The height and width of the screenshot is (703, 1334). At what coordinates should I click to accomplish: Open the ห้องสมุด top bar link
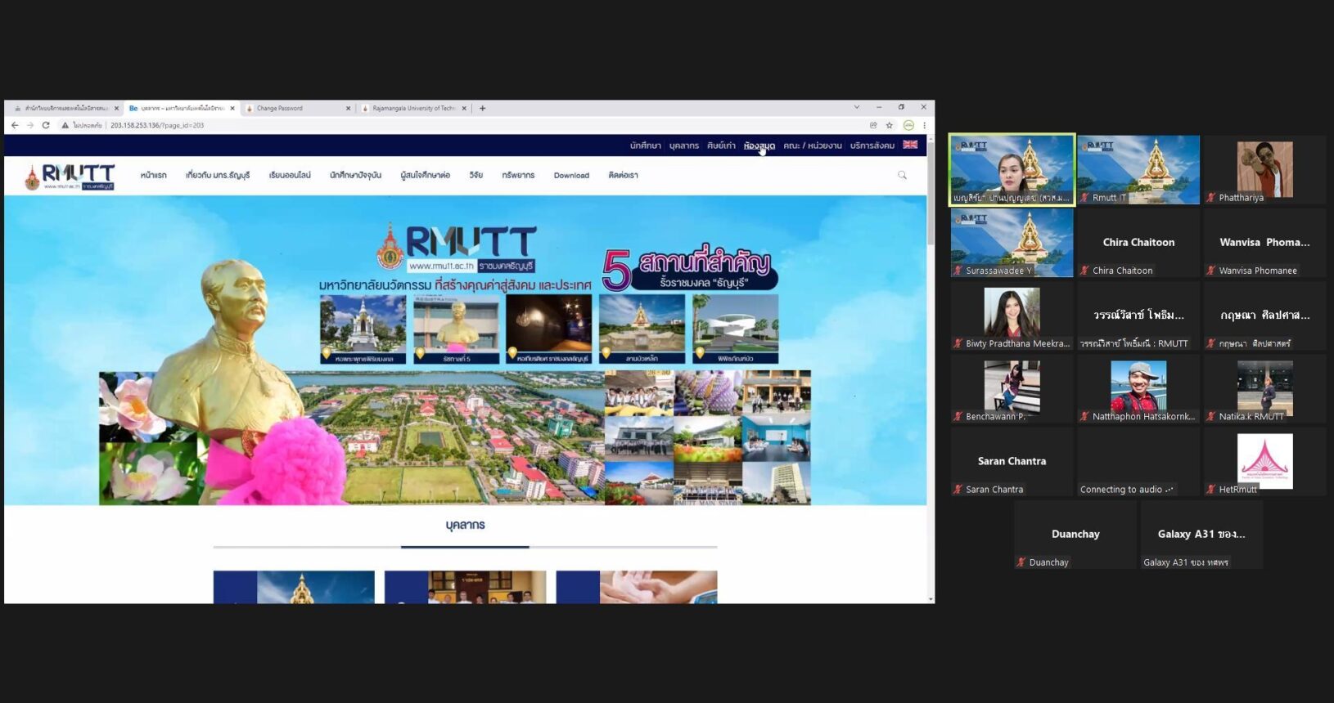(759, 146)
